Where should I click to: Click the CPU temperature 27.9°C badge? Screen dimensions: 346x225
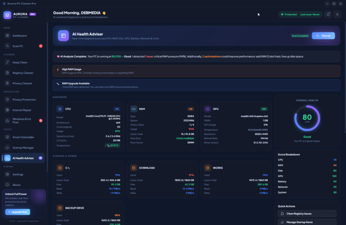(113, 145)
